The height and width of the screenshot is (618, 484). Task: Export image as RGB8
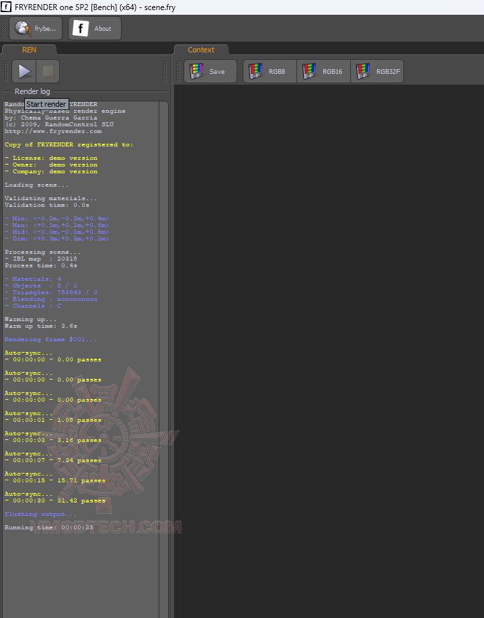(x=270, y=71)
